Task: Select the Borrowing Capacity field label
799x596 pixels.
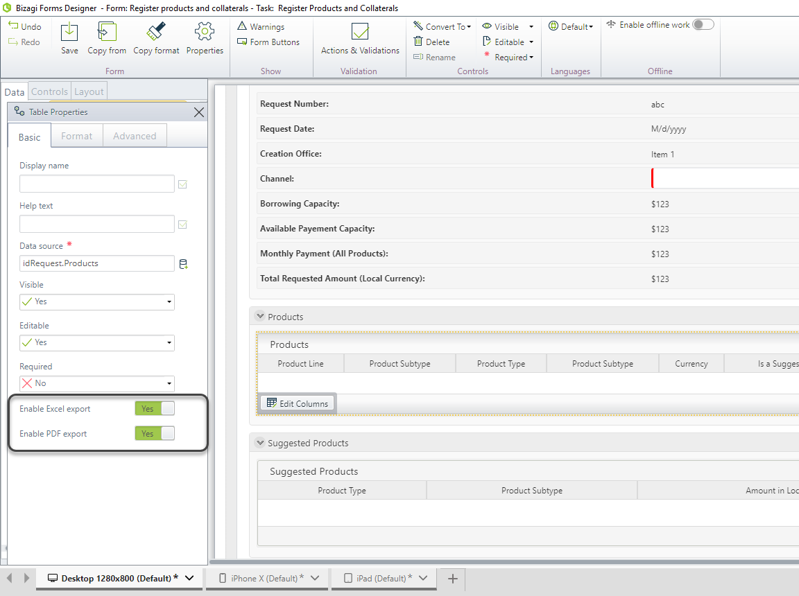Action: (x=300, y=204)
